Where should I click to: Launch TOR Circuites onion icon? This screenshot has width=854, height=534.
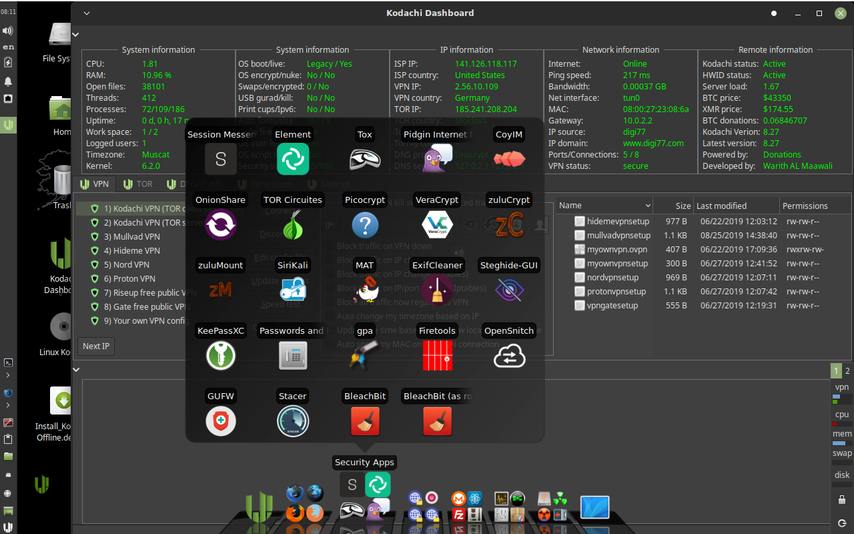pos(293,224)
